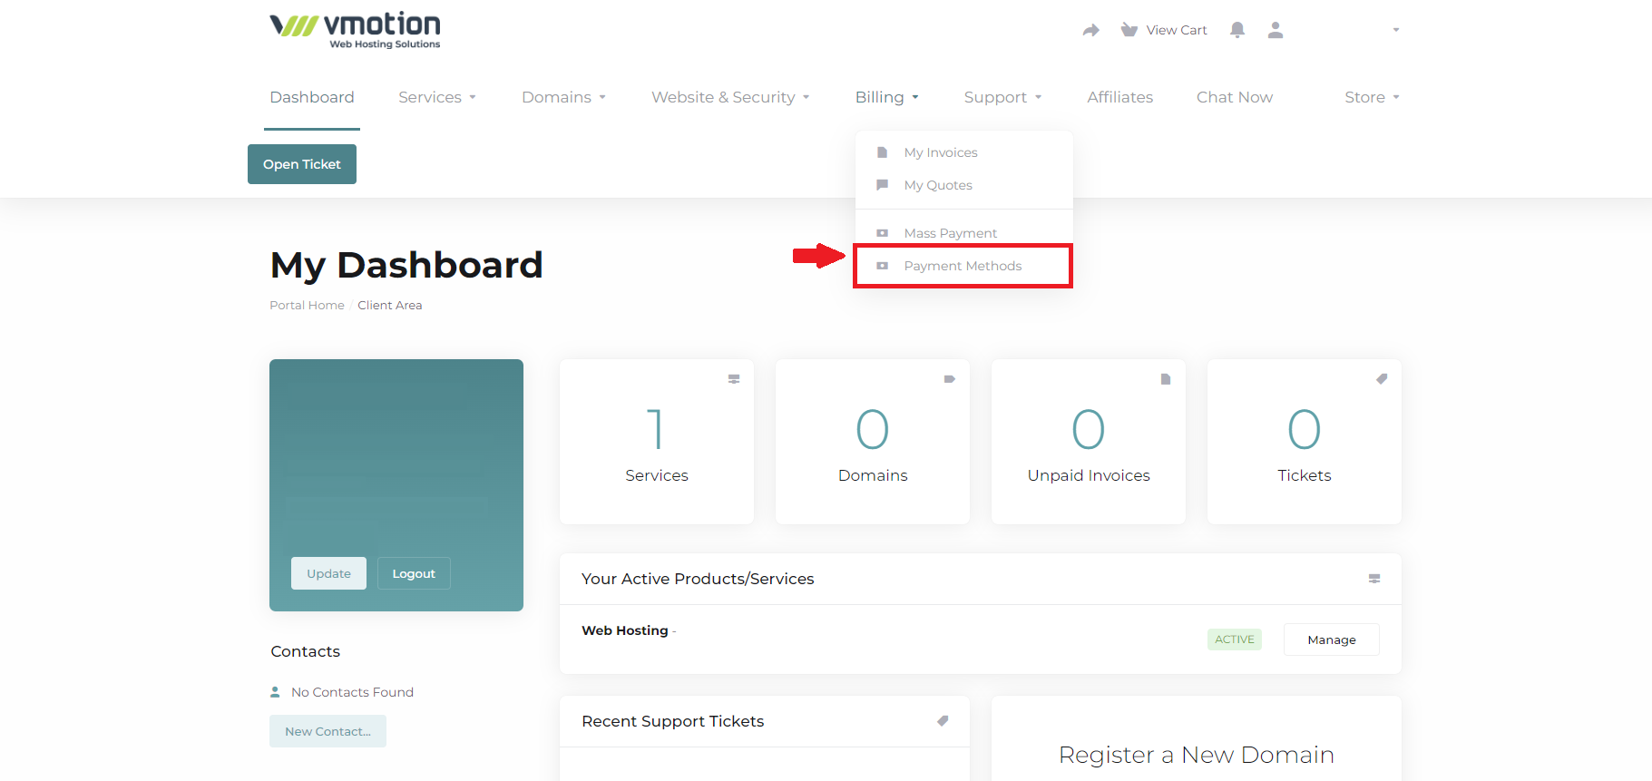The width and height of the screenshot is (1652, 781).
Task: Click the share arrow icon in header
Action: (1091, 30)
